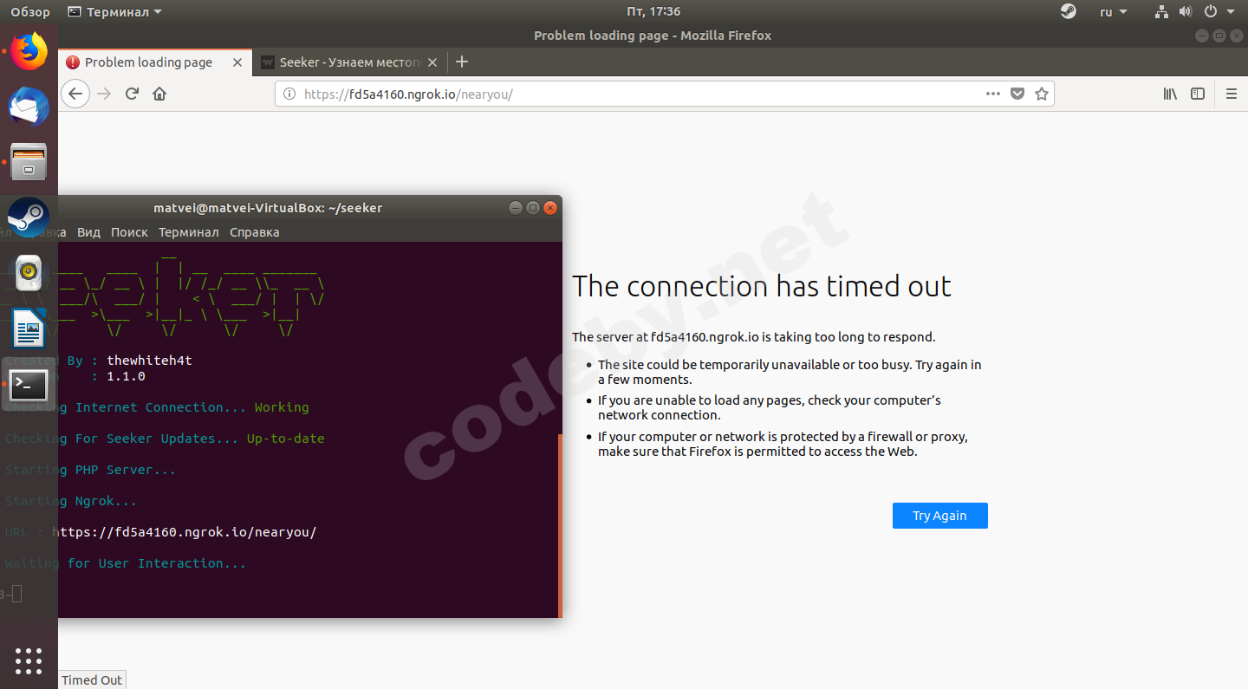This screenshot has width=1248, height=689.
Task: Open the volume indicator in top bar
Action: pos(1186,12)
